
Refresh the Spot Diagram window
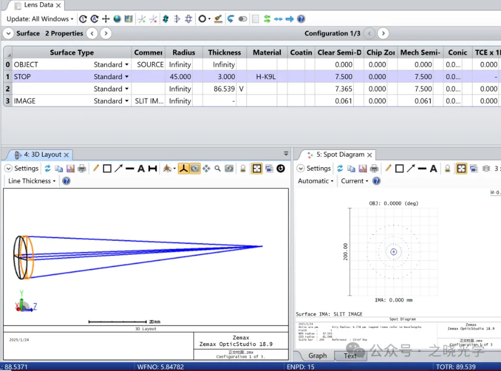pyautogui.click(x=340, y=168)
